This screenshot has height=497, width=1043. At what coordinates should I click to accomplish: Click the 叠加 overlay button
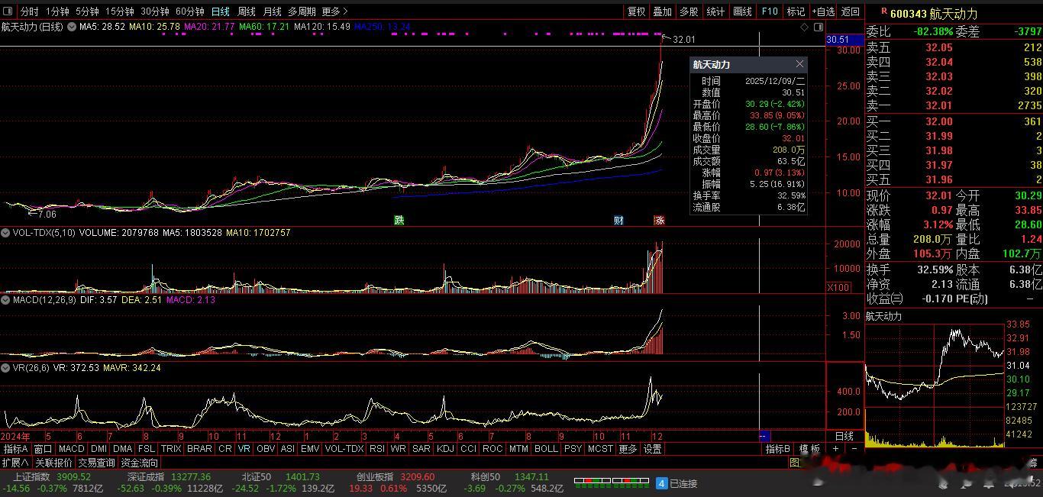(663, 11)
